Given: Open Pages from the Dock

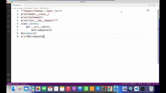Looking at the screenshot, I should (92, 89).
